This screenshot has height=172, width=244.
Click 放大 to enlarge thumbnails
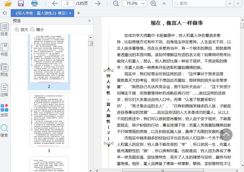(x=22, y=29)
